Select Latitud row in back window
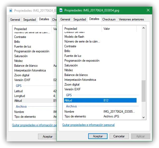 point(35,91)
